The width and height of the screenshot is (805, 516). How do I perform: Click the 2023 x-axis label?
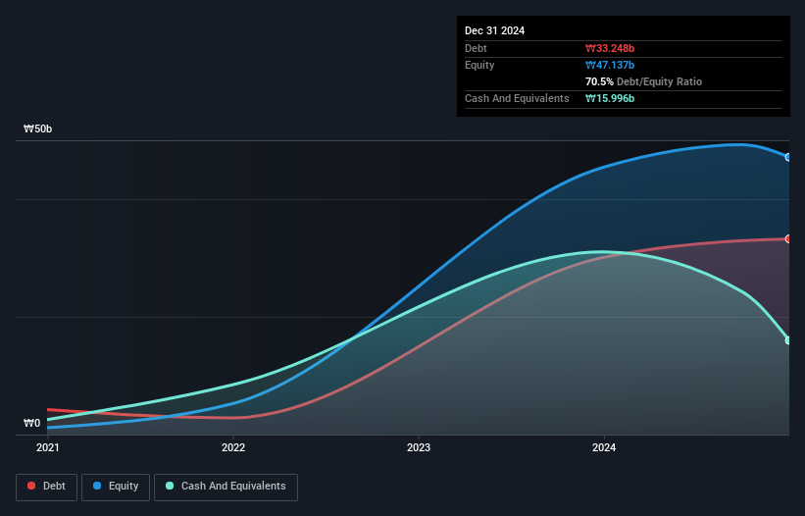click(x=419, y=447)
